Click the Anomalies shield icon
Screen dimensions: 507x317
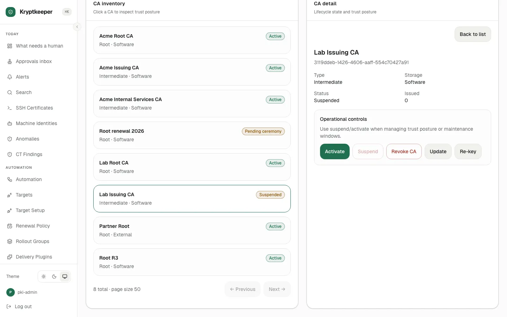tap(10, 139)
